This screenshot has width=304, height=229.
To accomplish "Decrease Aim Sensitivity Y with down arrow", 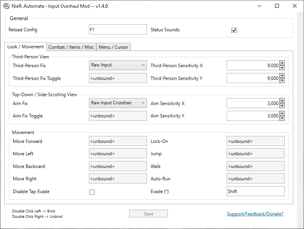I will pyautogui.click(x=282, y=118).
